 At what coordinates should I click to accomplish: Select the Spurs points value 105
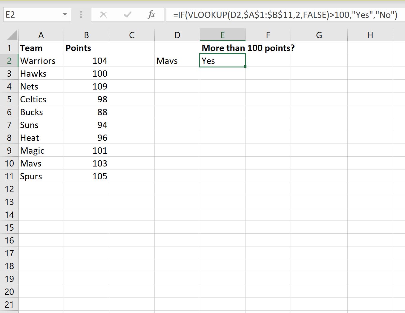pos(86,176)
